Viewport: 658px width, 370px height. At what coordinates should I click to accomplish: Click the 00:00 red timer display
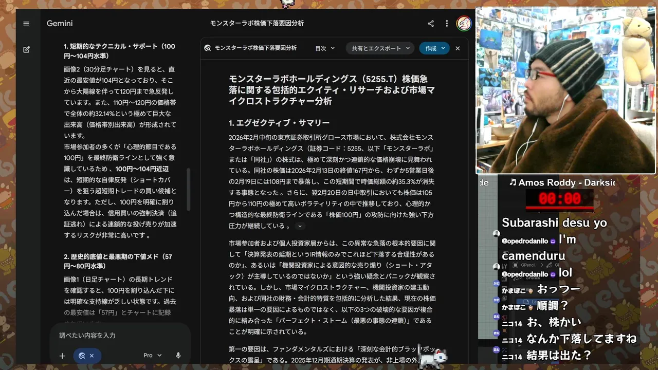click(559, 199)
